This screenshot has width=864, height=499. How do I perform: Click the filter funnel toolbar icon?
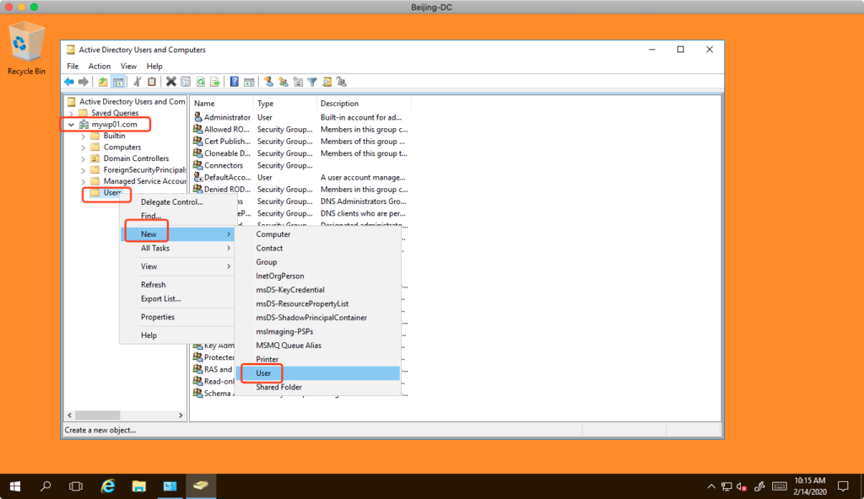(312, 82)
